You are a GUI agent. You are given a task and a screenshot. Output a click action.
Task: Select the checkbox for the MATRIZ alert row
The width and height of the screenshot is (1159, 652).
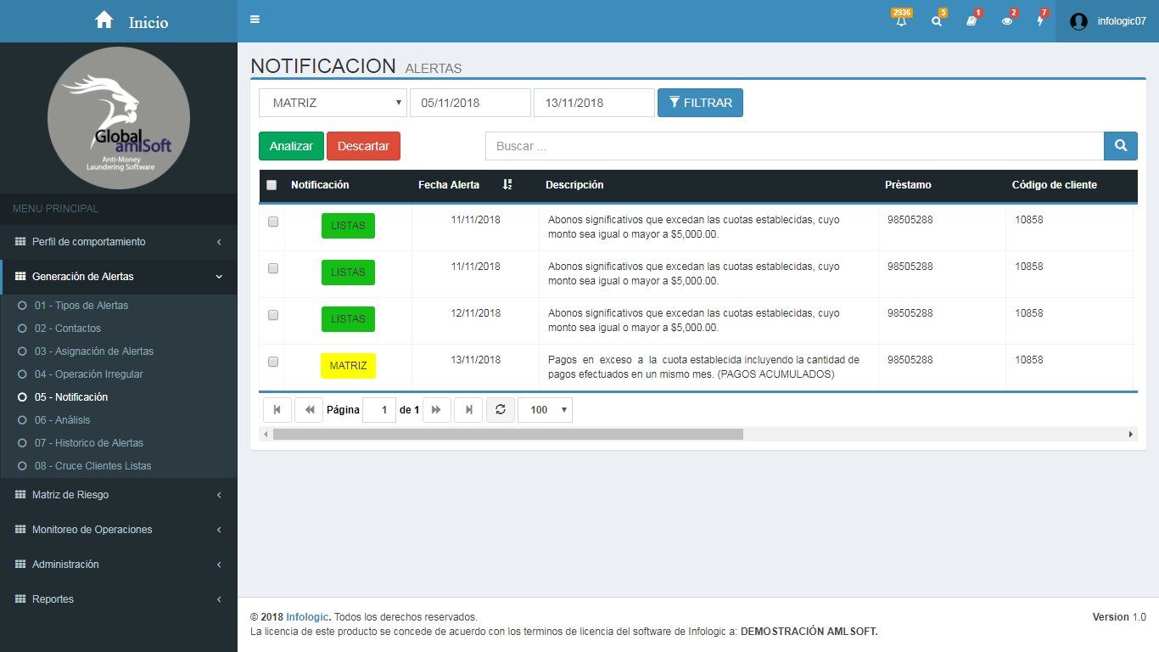[273, 362]
